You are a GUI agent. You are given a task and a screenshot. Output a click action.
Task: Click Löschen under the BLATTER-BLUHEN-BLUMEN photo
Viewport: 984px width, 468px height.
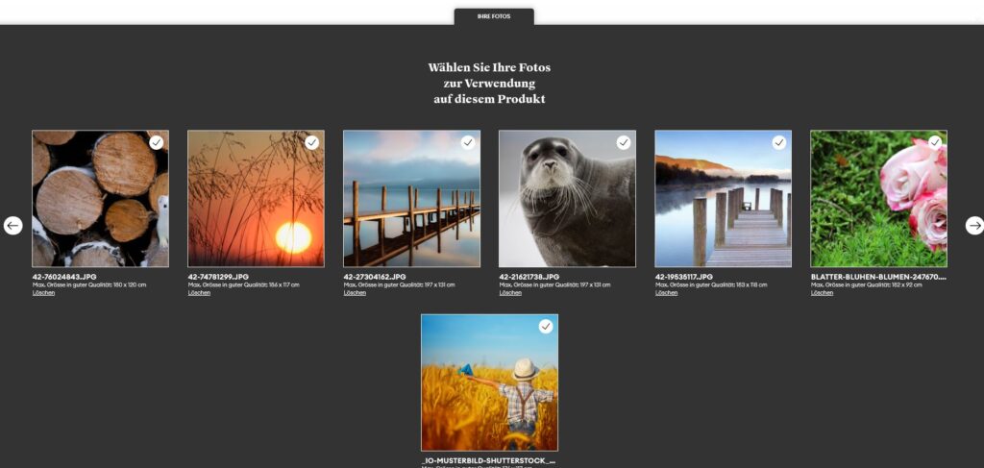(822, 293)
